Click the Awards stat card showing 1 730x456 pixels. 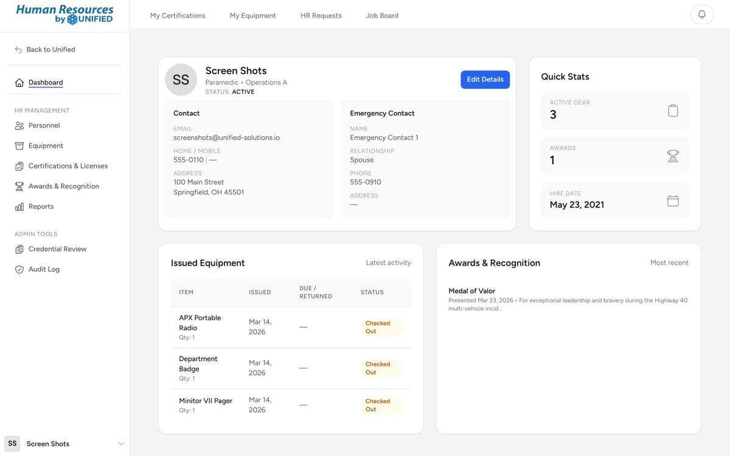pyautogui.click(x=614, y=156)
